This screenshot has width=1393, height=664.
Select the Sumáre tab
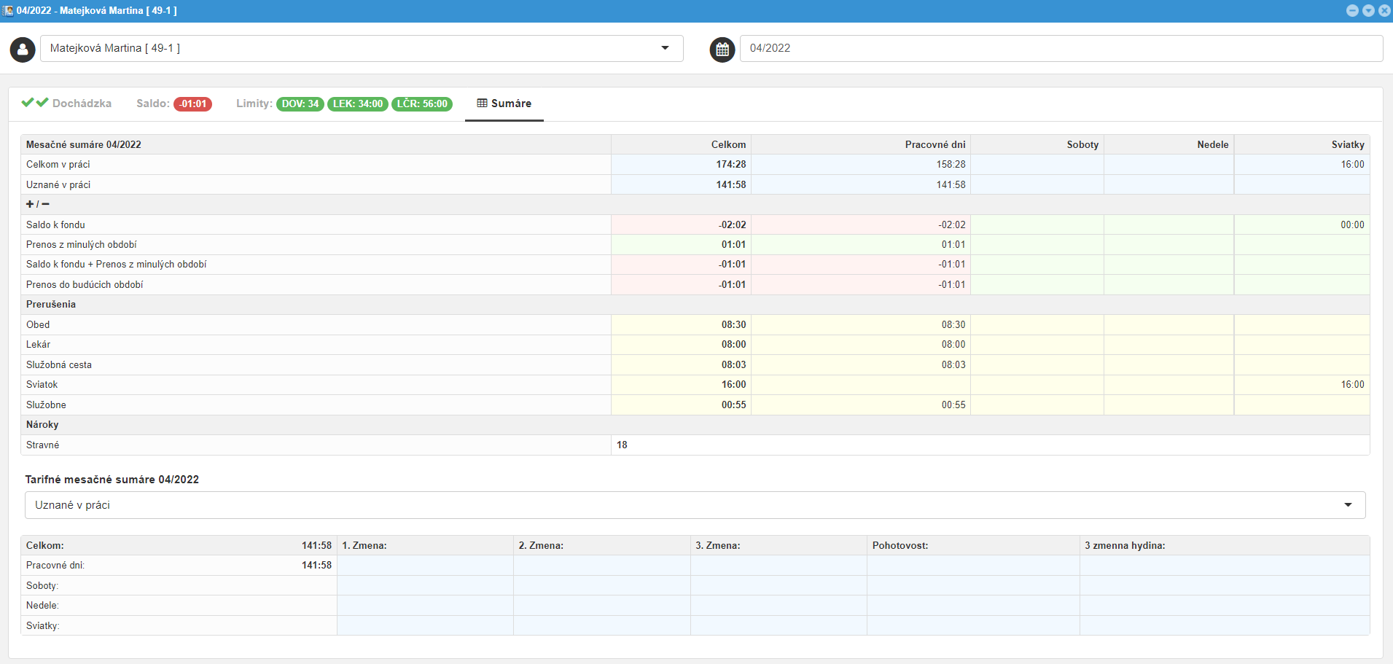coord(511,103)
